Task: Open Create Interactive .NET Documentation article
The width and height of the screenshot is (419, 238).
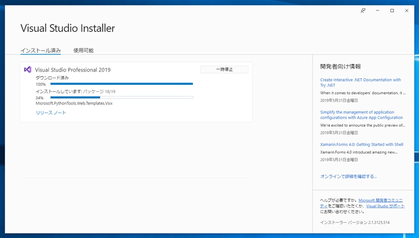Action: click(361, 83)
